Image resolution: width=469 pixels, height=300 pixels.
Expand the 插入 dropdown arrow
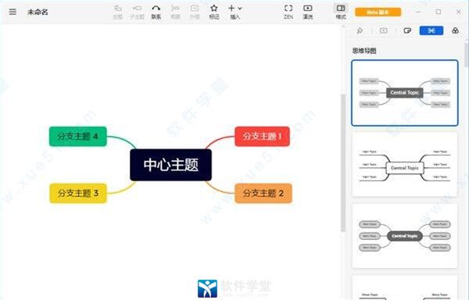tap(240, 9)
